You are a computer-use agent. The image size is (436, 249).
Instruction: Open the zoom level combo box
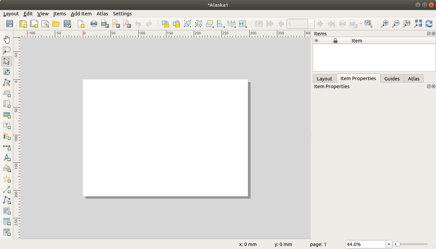389,244
